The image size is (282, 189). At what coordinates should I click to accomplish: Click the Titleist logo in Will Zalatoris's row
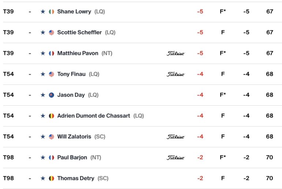point(175,137)
